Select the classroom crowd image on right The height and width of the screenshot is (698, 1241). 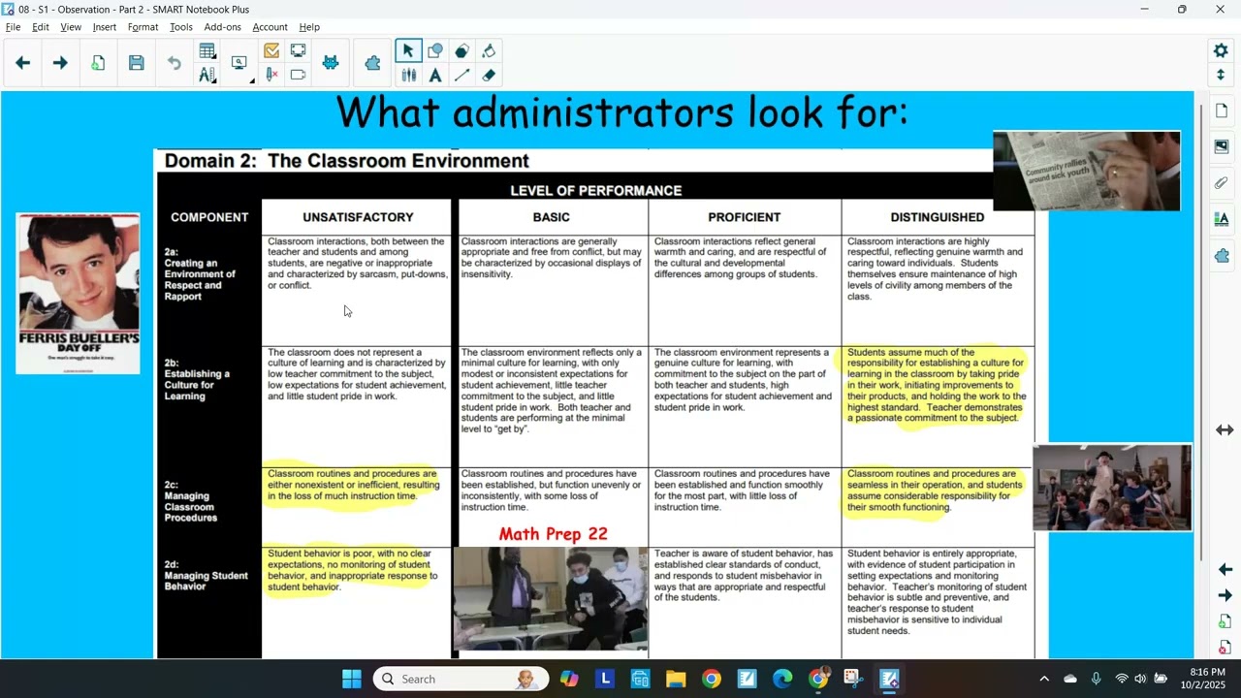tap(1112, 488)
